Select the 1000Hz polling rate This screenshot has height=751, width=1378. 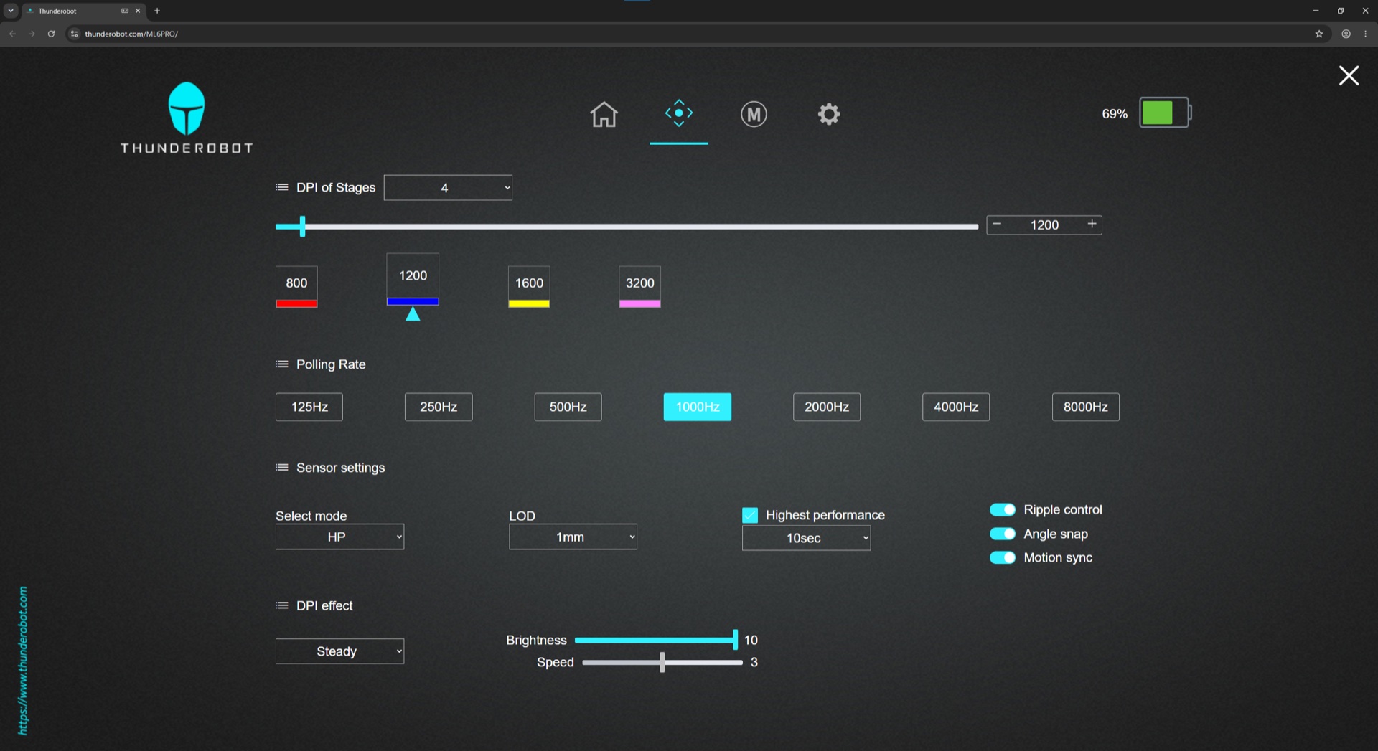coord(698,407)
